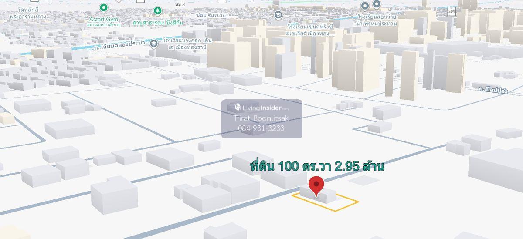
Task: Click school icon above โรงเรียนเซนต์ฟรังซีสเซเวียร์
Action: pos(278,15)
